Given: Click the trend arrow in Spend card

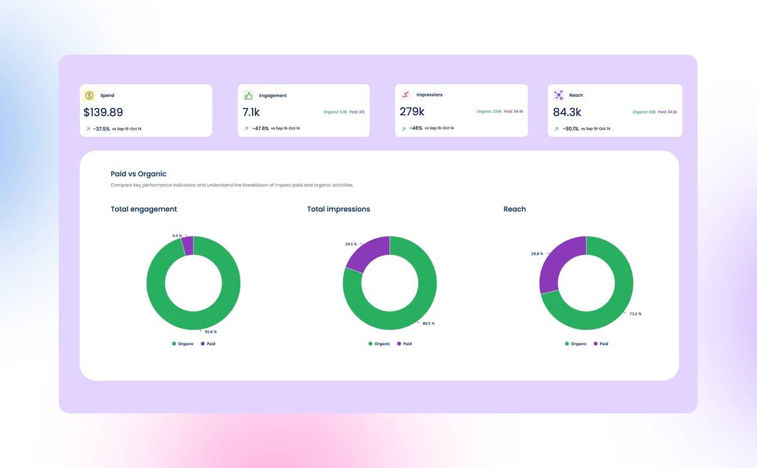Looking at the screenshot, I should tap(88, 129).
